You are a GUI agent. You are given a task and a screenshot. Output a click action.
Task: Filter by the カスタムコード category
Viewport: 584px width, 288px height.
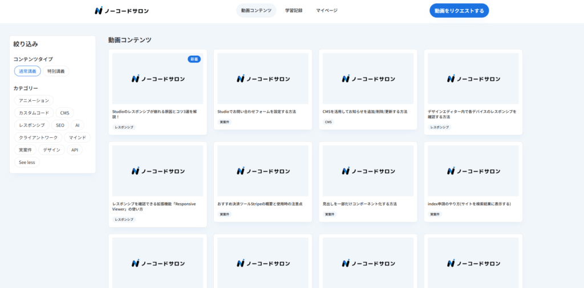pyautogui.click(x=34, y=113)
